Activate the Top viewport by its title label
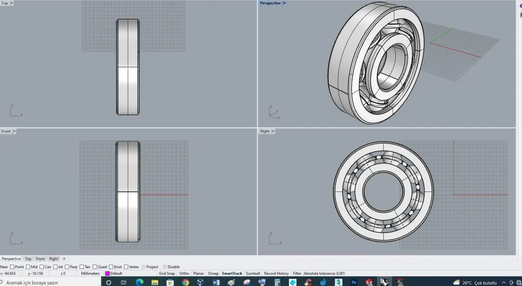522x286 pixels. (x=5, y=3)
